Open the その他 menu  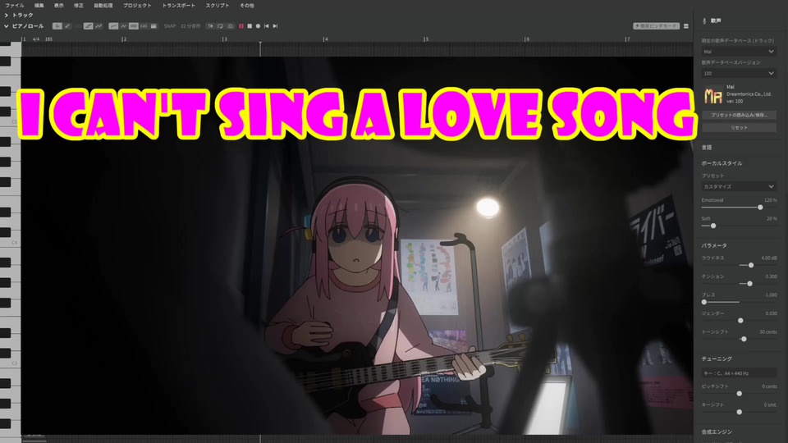point(247,6)
